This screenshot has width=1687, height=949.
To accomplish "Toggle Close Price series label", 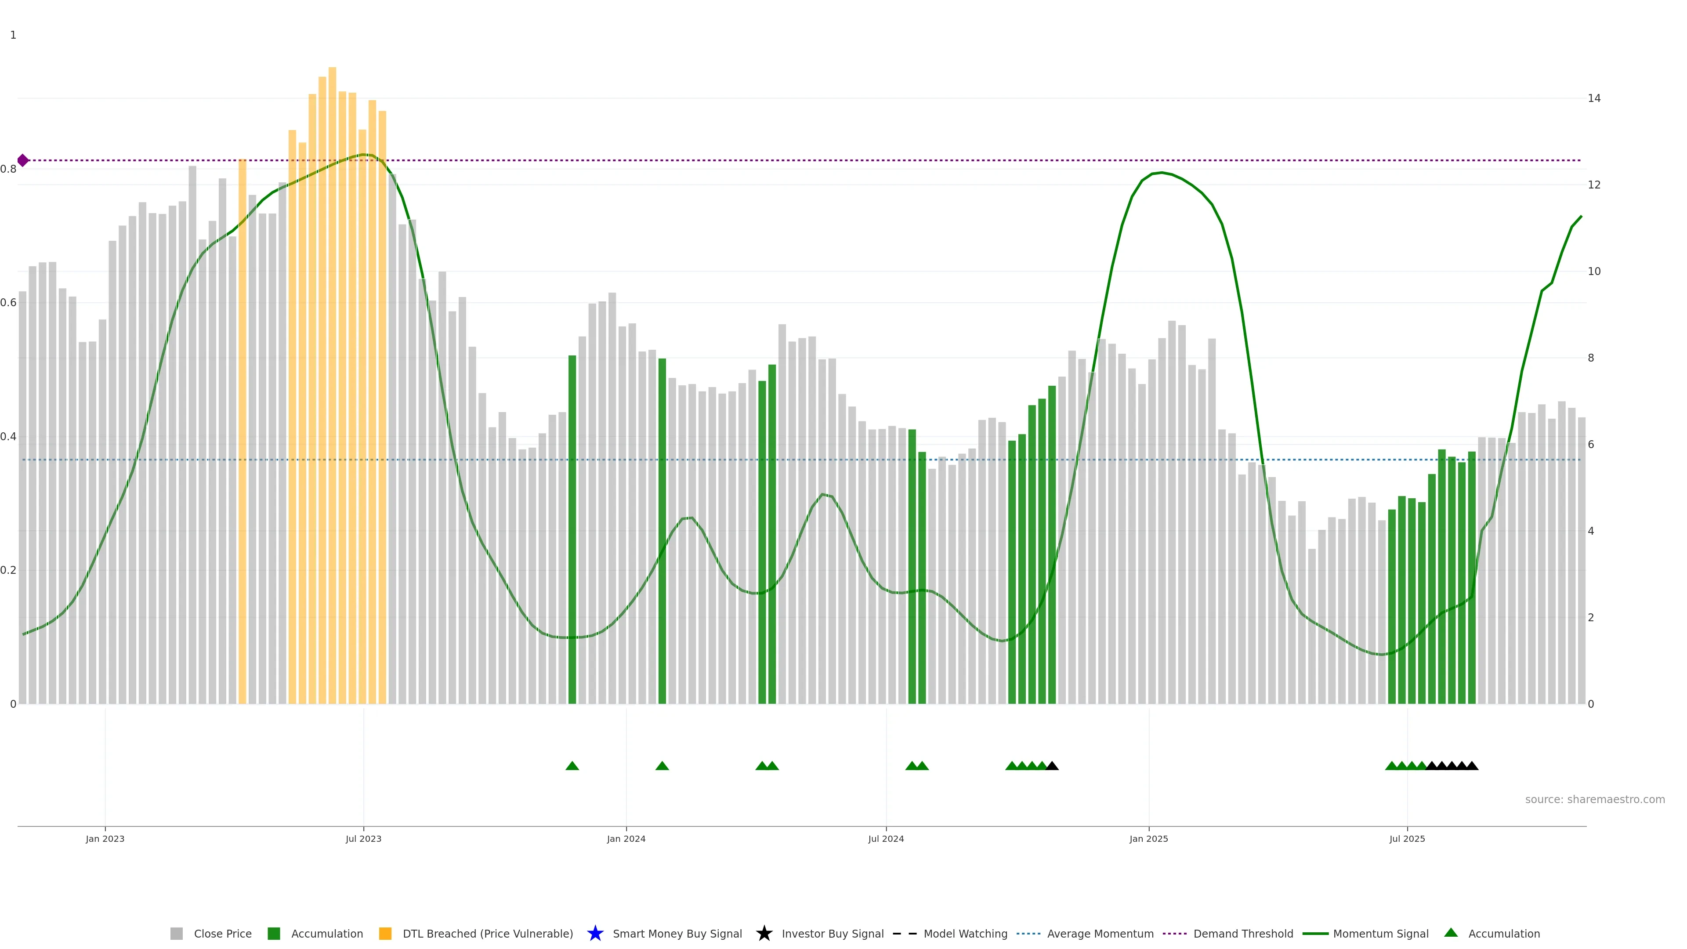I will tap(223, 933).
